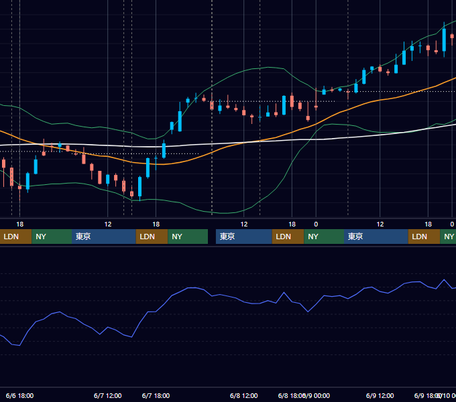This screenshot has width=456, height=402.
Task: Click the LDN session block on 6/6
Action: [15, 237]
